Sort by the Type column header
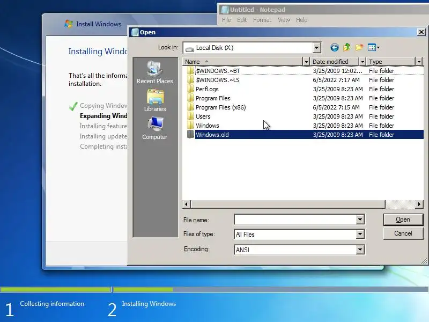The width and height of the screenshot is (429, 322). [x=391, y=62]
